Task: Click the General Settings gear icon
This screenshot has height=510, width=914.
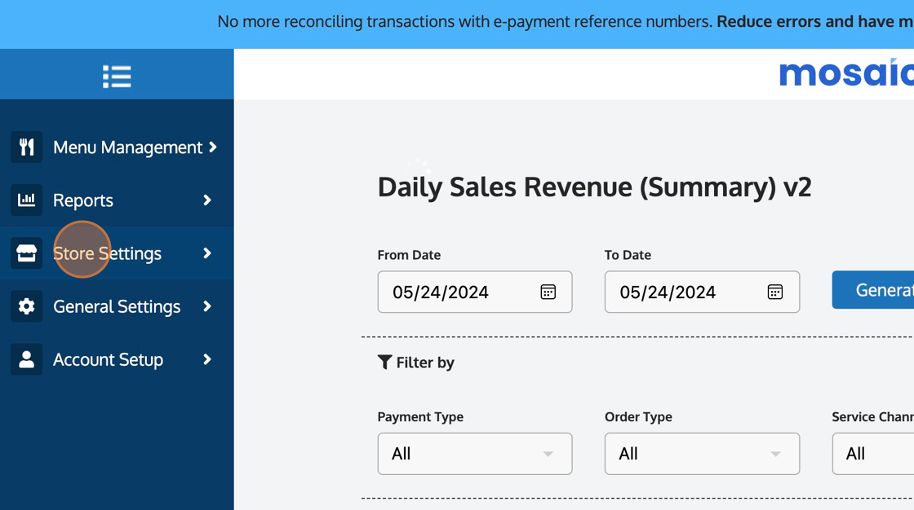Action: [x=27, y=306]
